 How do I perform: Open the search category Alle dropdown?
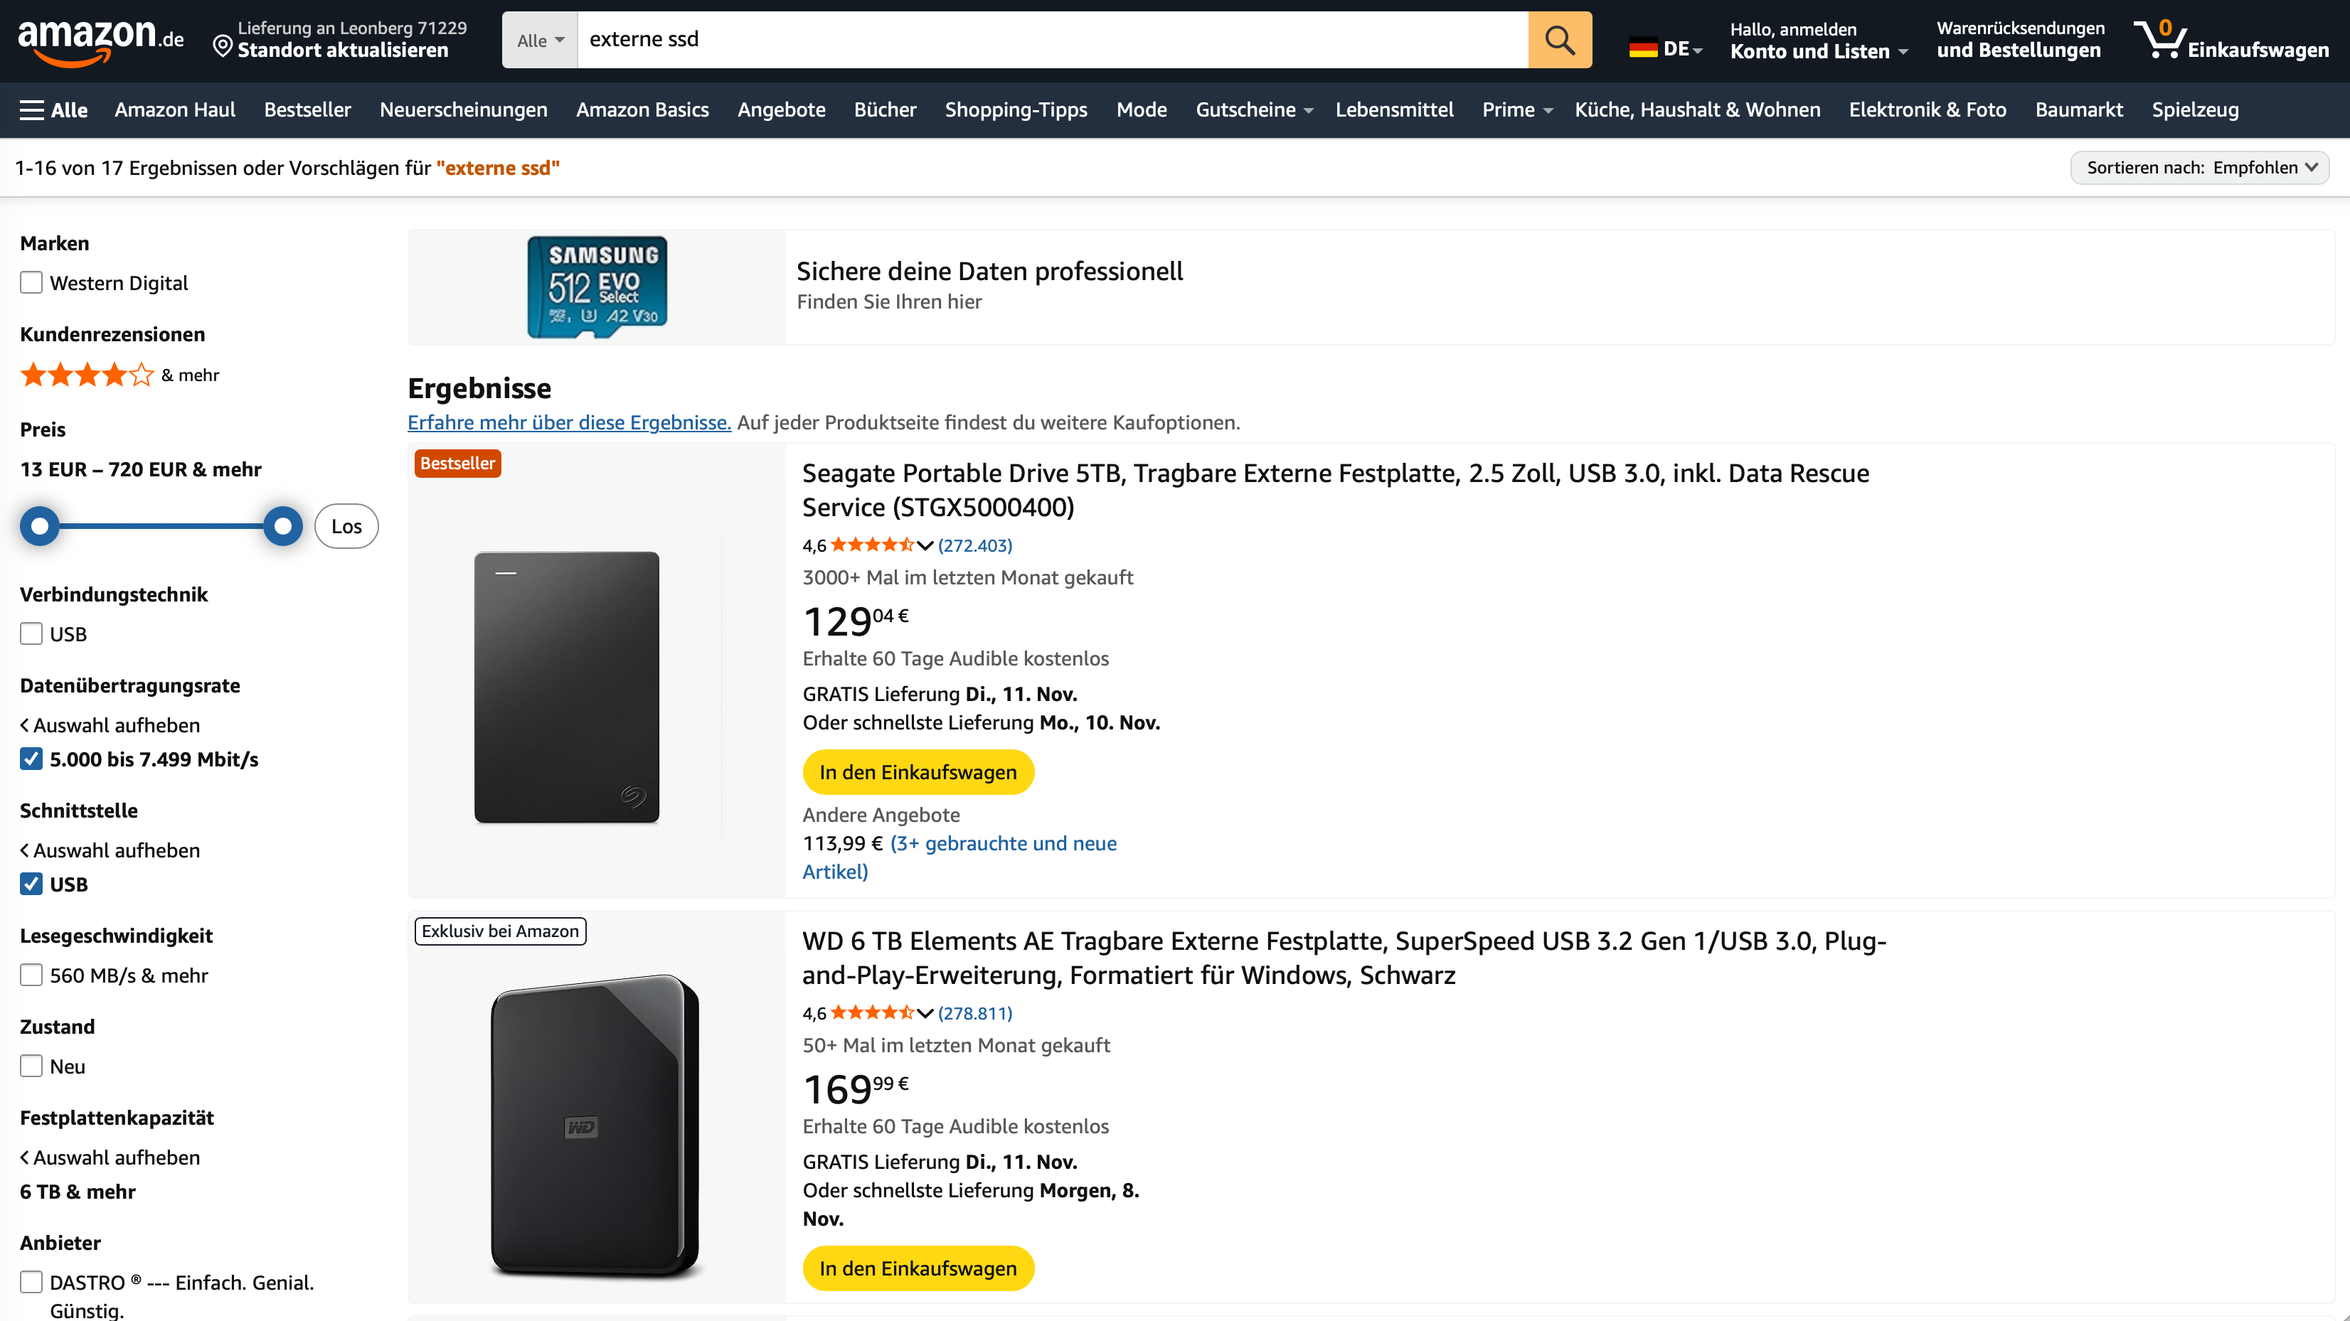(x=540, y=40)
